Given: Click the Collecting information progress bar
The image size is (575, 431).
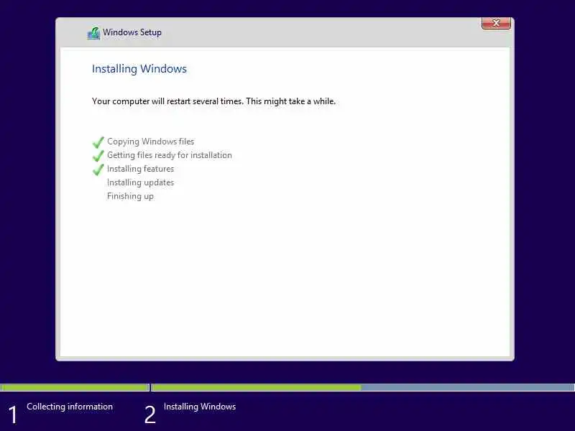Looking at the screenshot, I should [x=75, y=387].
